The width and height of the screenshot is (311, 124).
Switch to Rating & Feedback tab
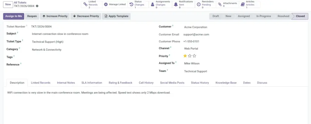tap(120, 83)
